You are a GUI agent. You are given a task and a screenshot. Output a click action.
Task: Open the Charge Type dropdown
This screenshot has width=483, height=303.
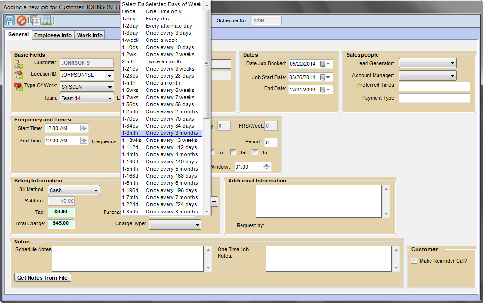tap(197, 224)
